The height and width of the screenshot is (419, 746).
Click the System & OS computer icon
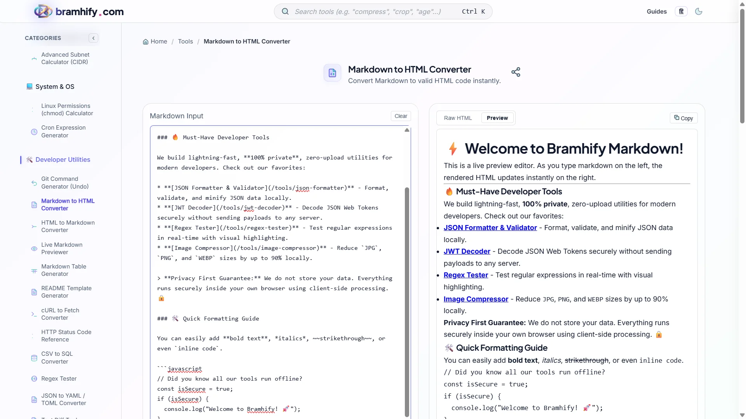(29, 87)
